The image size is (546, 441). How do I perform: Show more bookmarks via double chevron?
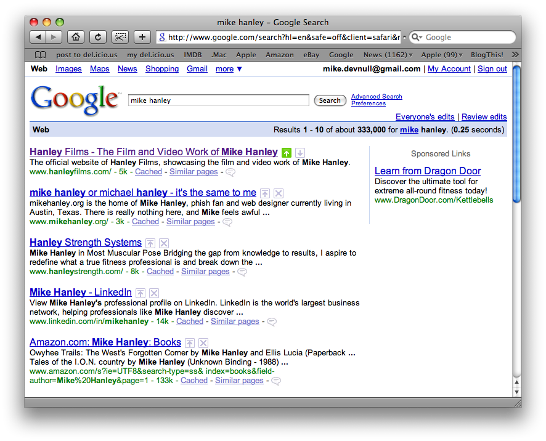(x=515, y=55)
